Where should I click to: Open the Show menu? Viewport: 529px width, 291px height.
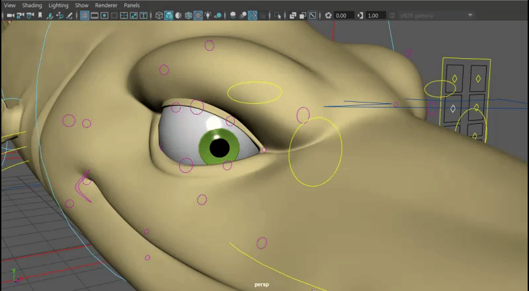click(81, 5)
